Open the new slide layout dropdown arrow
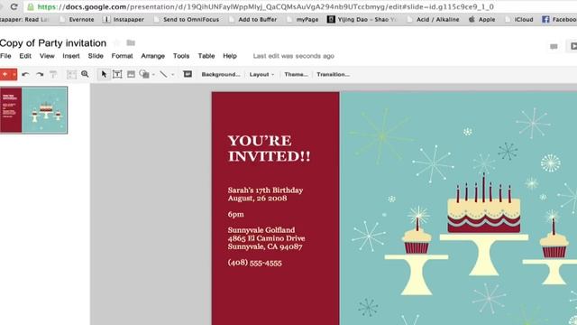 (14, 75)
